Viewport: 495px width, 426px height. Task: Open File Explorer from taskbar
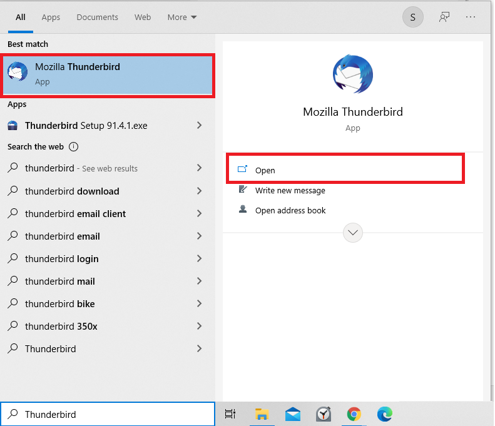(x=262, y=414)
